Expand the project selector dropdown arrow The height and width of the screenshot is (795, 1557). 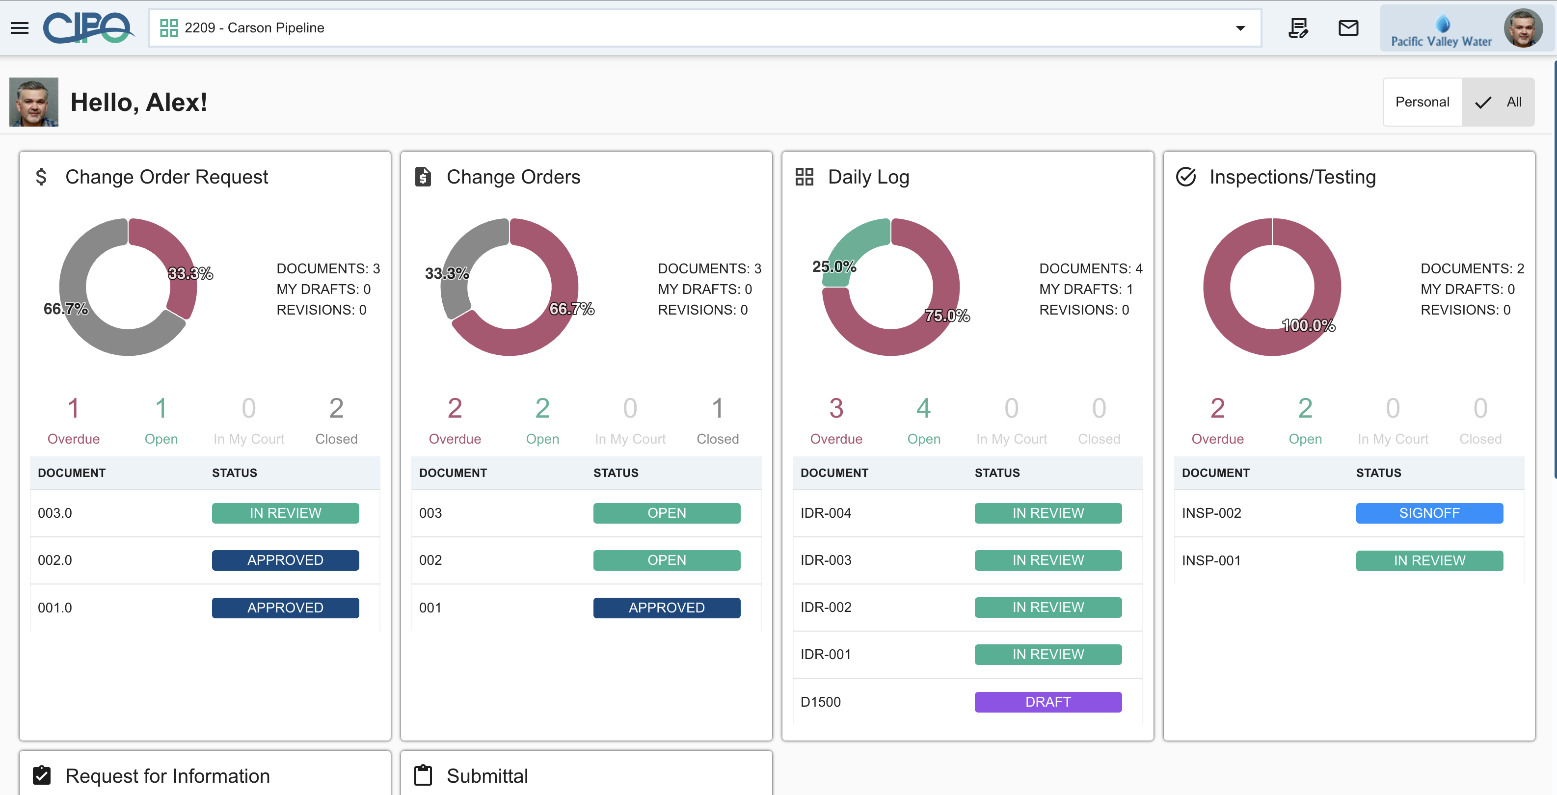pos(1240,28)
